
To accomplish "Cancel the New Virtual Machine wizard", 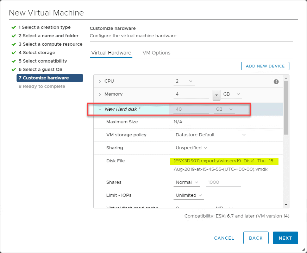I will point(224,238).
